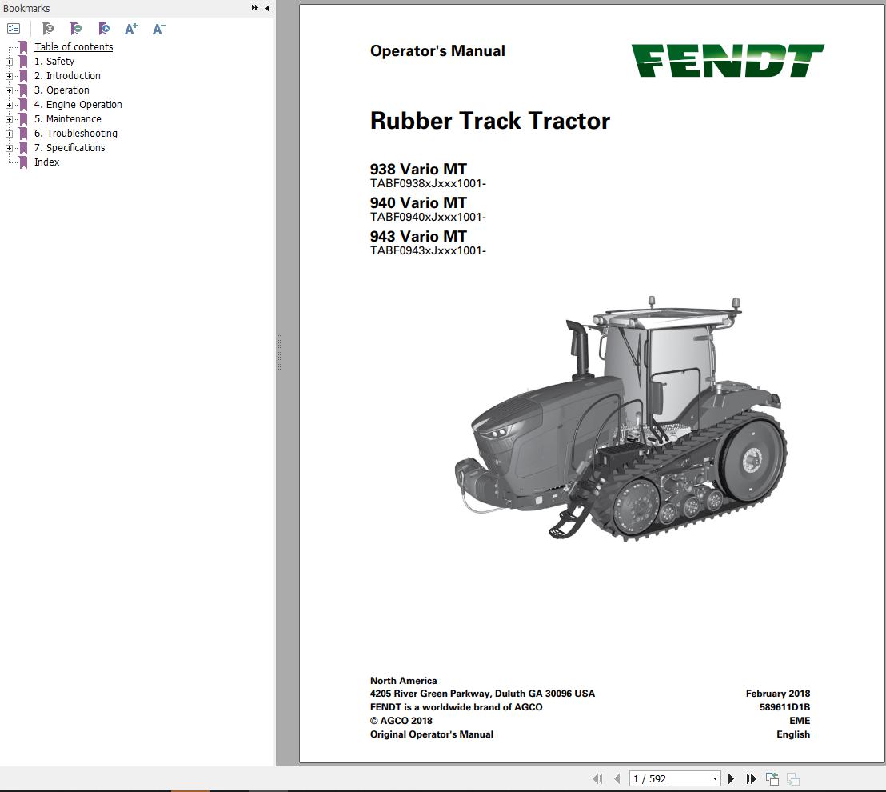Screen dimensions: 886x792
Task: Select the 1. Safety bookmark
Action: (54, 61)
